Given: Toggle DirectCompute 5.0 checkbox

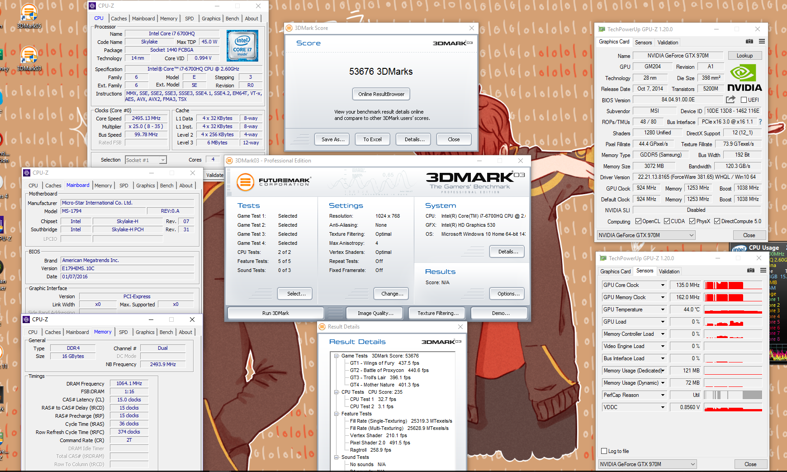Looking at the screenshot, I should click(717, 221).
